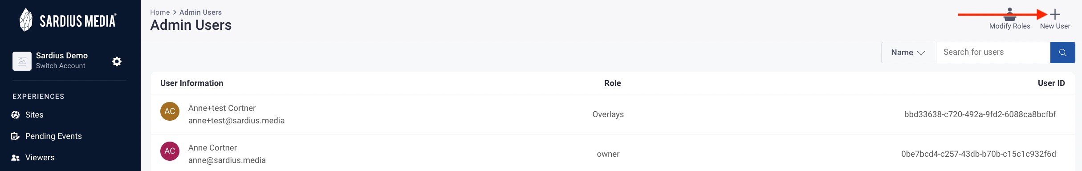Click the Role column header
The image size is (1082, 171).
tap(613, 83)
